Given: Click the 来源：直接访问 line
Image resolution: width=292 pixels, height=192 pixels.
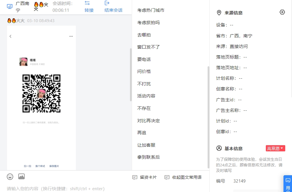Looking at the screenshot, I should tap(232, 47).
